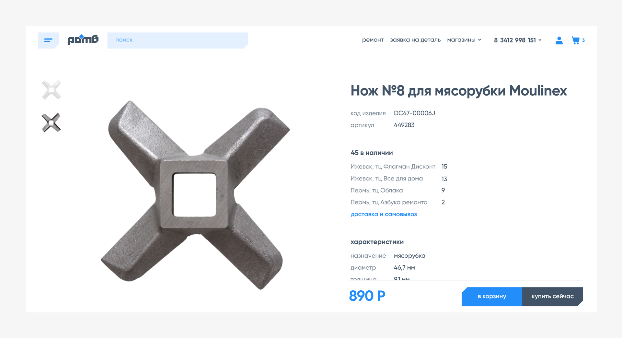Click the large product knife image
This screenshot has height=338, width=622.
pyautogui.click(x=195, y=194)
